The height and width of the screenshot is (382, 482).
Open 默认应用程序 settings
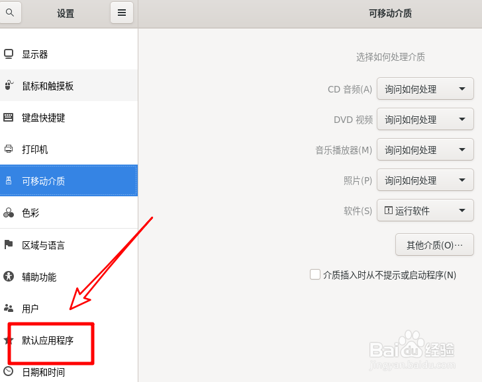coord(69,340)
